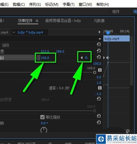Click the rotation value 0.0°
137x144 pixels.
[x=44, y=123]
